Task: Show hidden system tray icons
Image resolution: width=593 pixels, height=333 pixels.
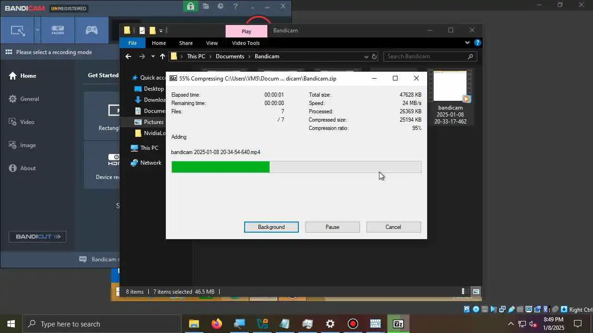Action: point(511,324)
